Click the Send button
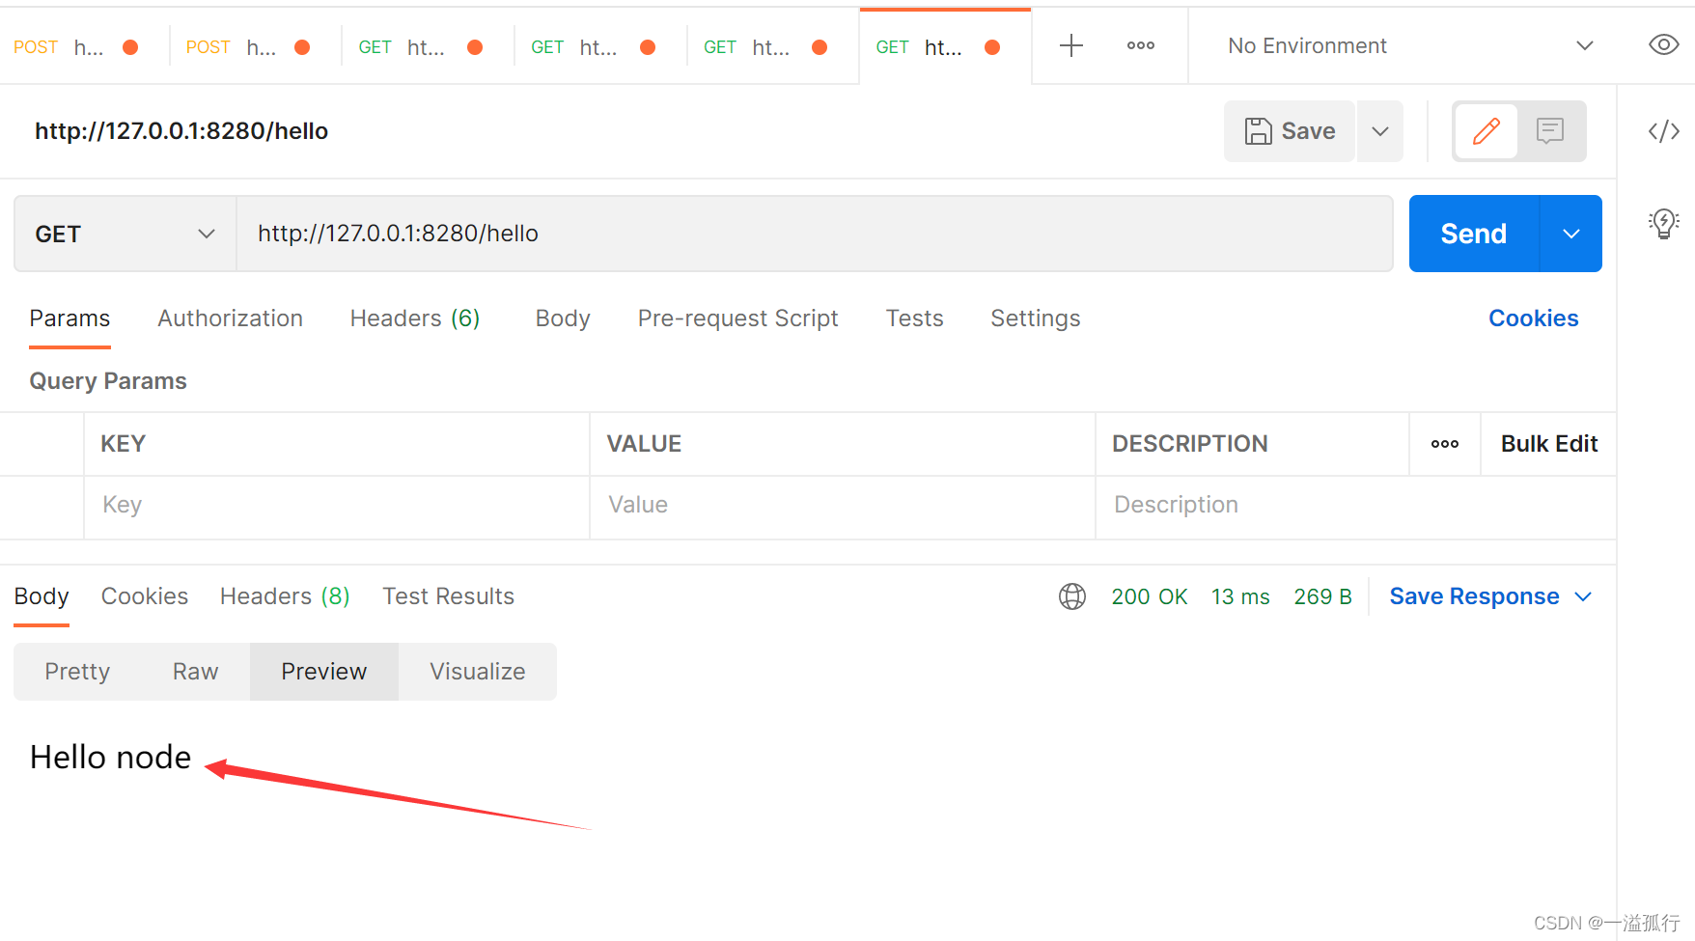This screenshot has height=941, width=1695. tap(1474, 234)
